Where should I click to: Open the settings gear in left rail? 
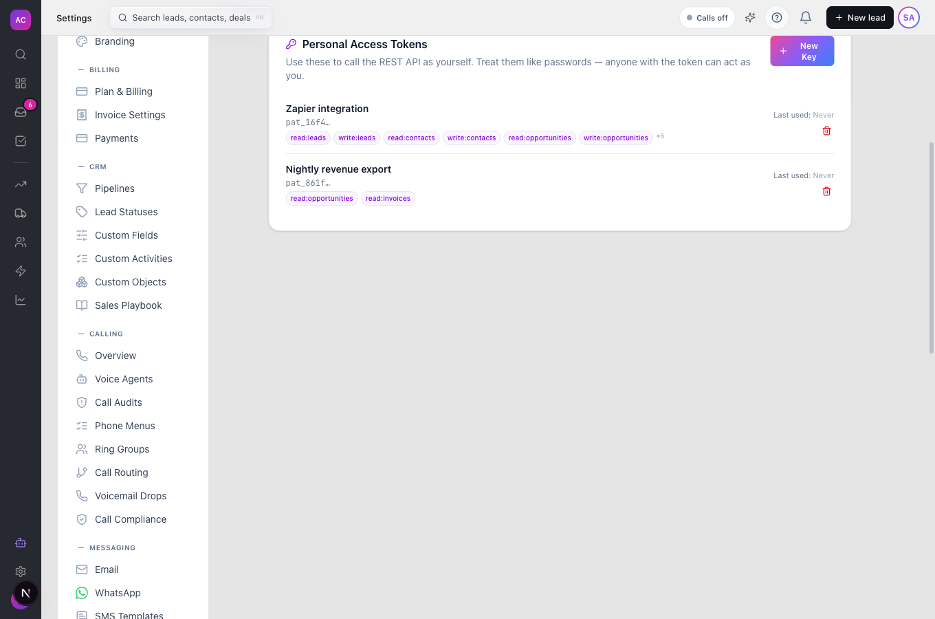[21, 572]
